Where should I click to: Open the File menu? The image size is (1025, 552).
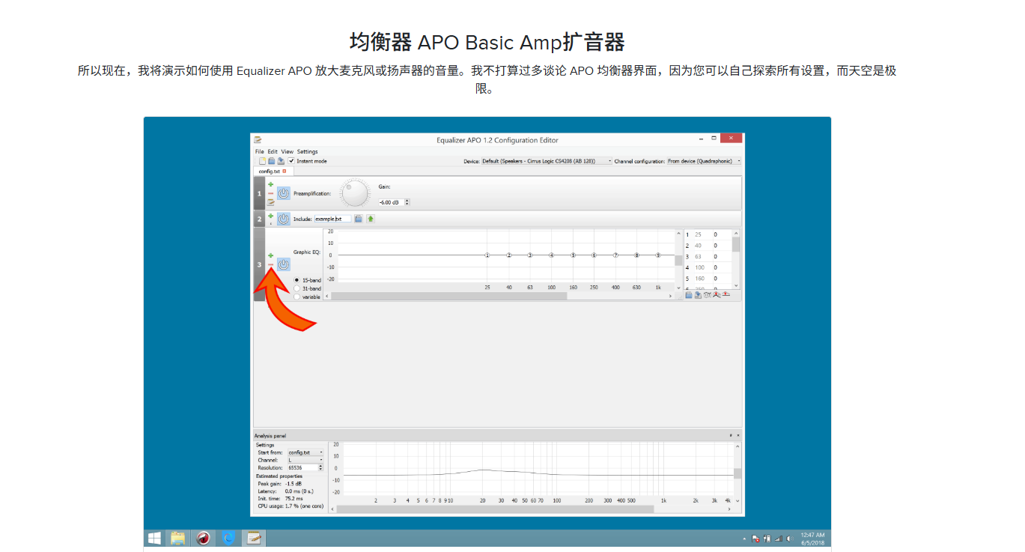(x=260, y=151)
